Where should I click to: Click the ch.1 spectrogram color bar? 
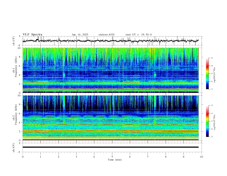pyautogui.click(x=208, y=74)
